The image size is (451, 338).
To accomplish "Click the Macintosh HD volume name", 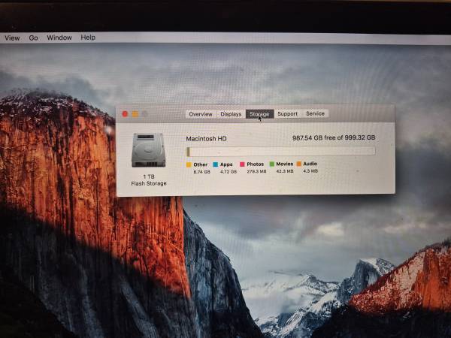I will [206, 139].
